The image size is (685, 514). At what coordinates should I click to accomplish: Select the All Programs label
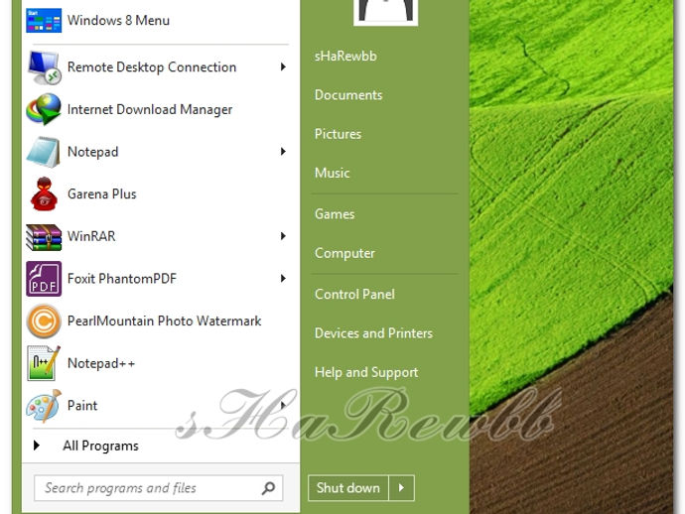click(x=100, y=446)
